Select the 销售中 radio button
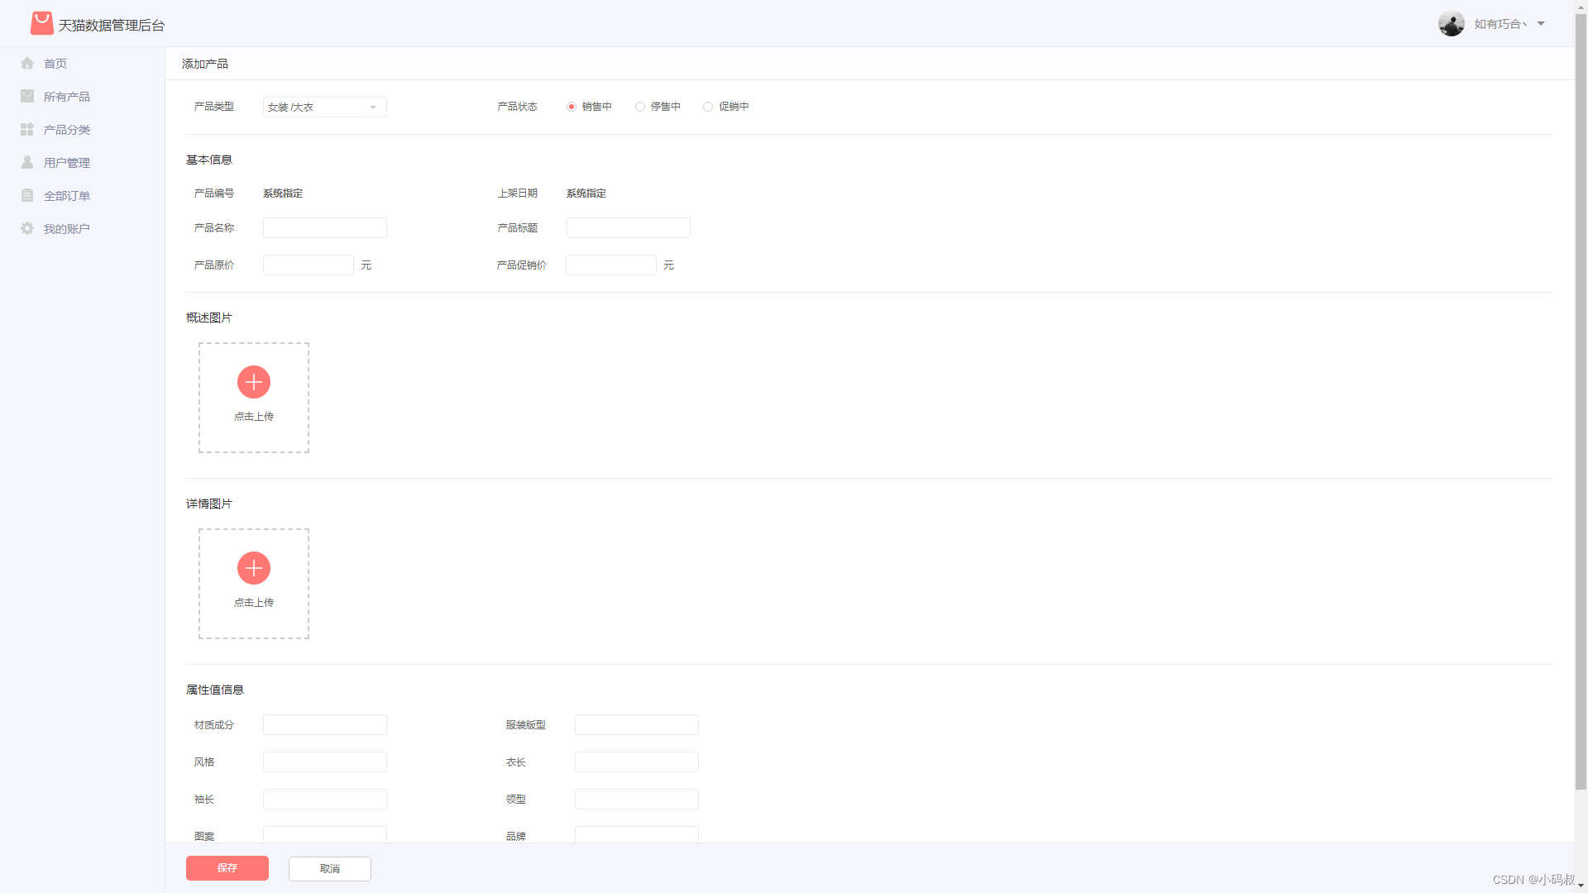 [572, 107]
